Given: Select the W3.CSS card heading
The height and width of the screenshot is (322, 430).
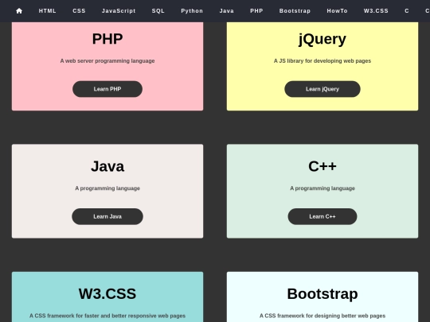Looking at the screenshot, I should (x=107, y=294).
